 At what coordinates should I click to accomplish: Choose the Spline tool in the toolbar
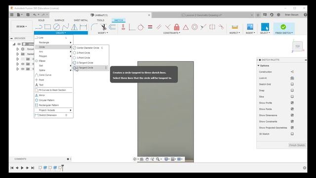[x=65, y=27]
